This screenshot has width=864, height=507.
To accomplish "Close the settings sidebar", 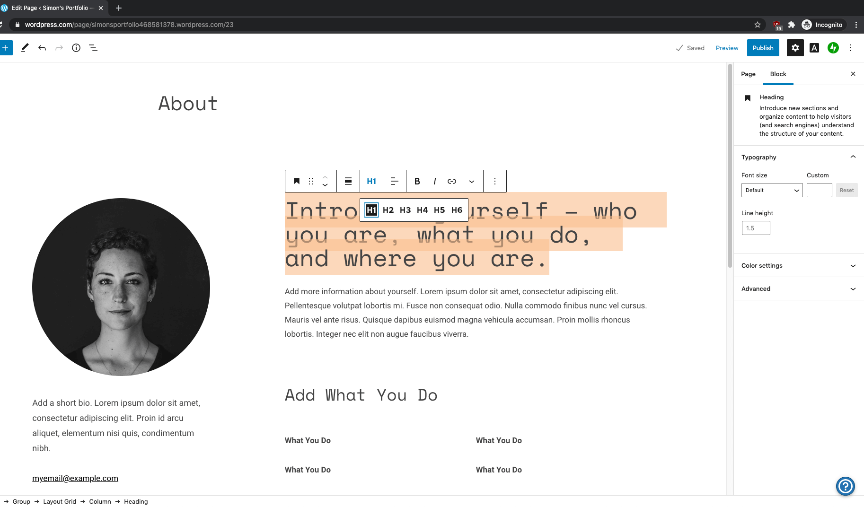I will [x=853, y=74].
